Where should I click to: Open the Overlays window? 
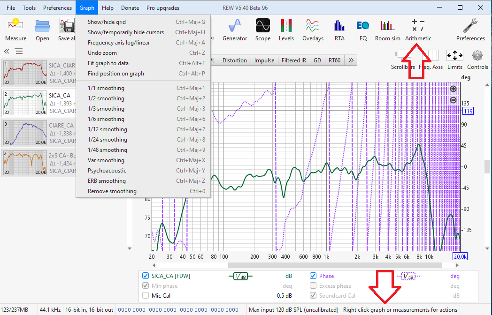[x=313, y=29]
